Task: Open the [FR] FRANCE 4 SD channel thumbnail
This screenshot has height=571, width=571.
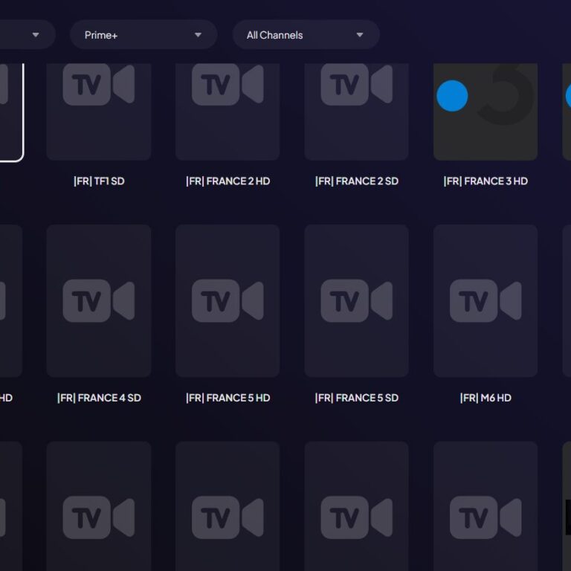Action: [99, 301]
